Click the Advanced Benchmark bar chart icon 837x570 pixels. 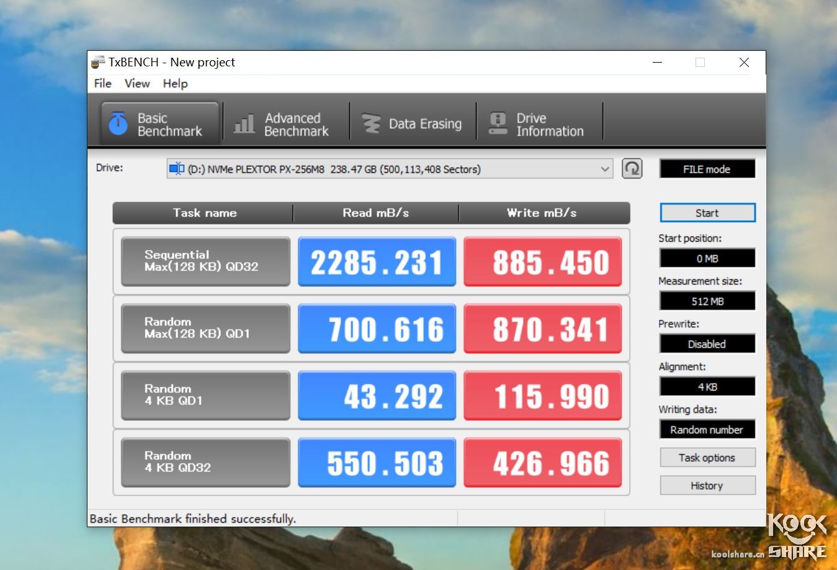point(244,123)
